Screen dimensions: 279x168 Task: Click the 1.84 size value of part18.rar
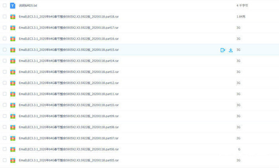pyautogui.click(x=241, y=17)
